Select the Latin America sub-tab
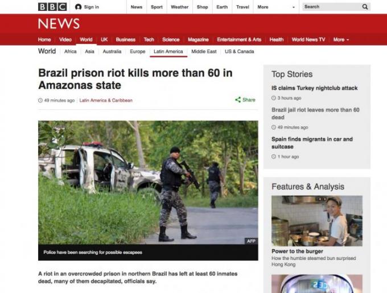Image resolution: width=387 pixels, height=293 pixels. tap(168, 52)
